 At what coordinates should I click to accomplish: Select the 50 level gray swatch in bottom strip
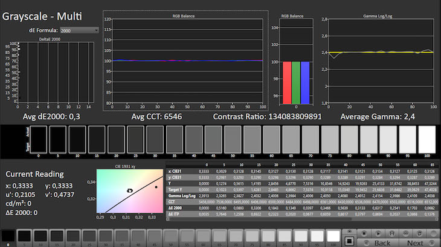click(171, 236)
